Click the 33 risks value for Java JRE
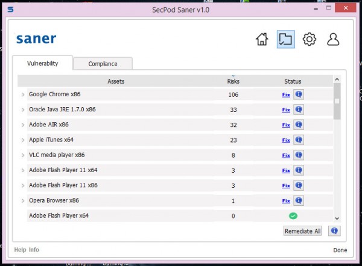Viewport: 362px width, 266px height. (x=233, y=110)
